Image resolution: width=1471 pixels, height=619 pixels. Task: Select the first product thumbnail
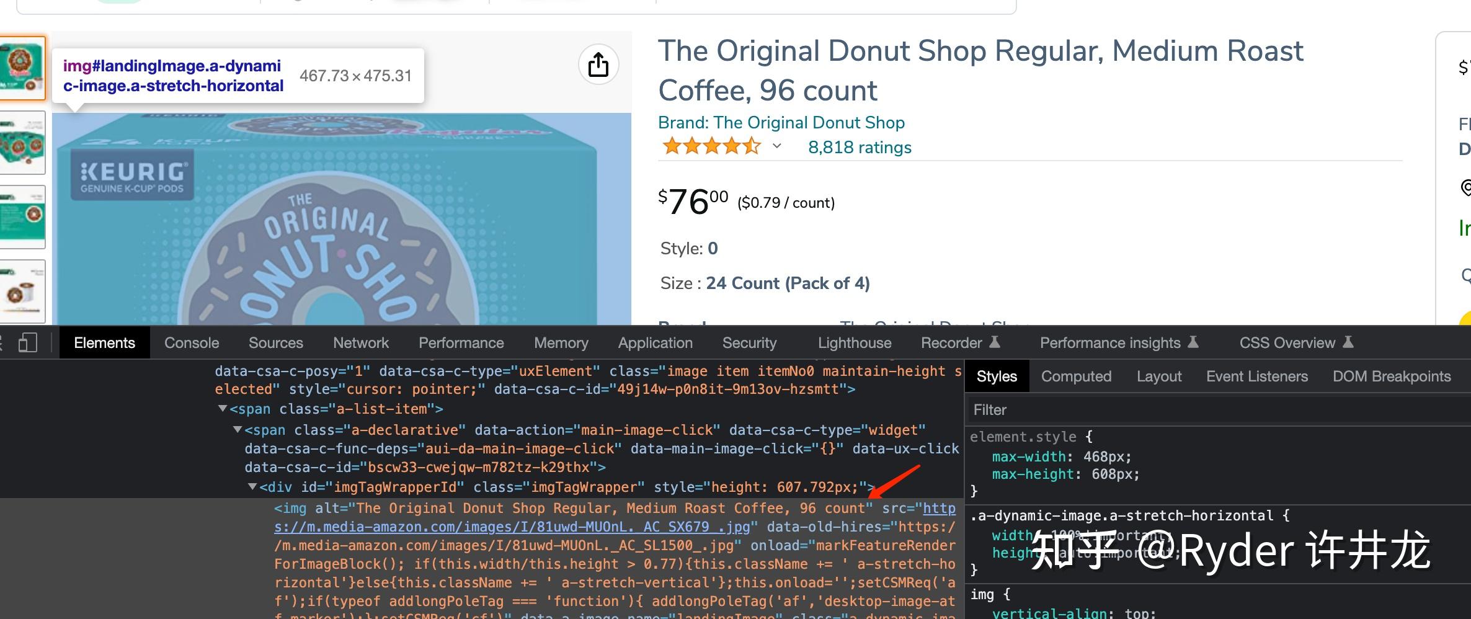22,68
